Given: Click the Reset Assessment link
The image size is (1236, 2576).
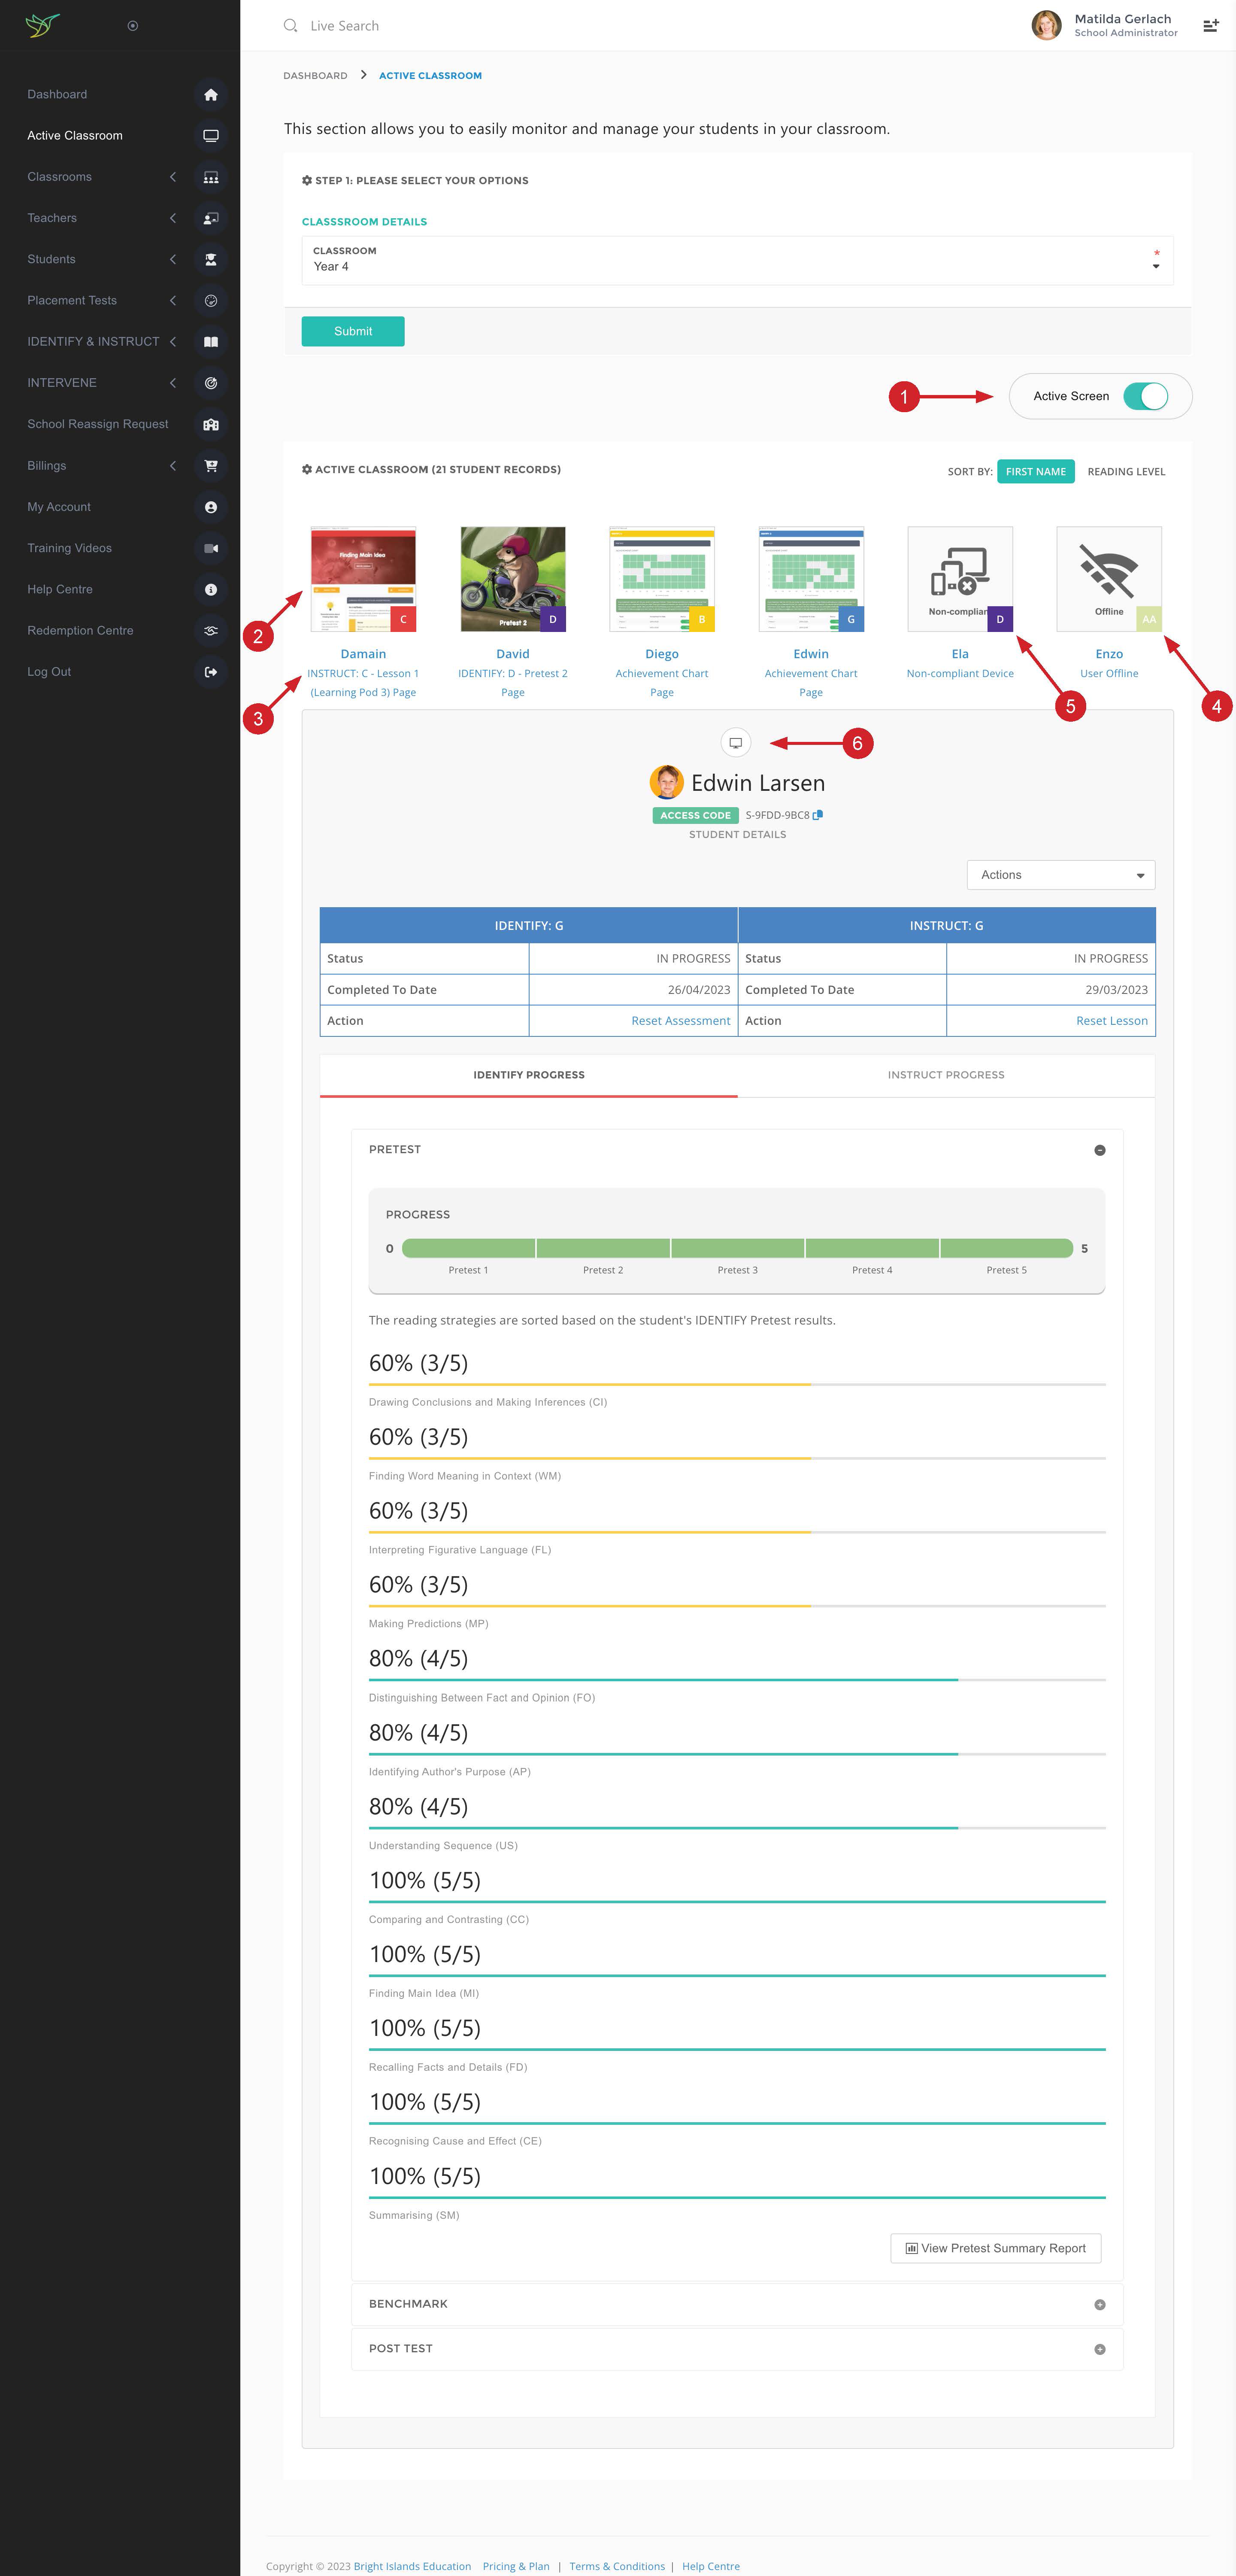Looking at the screenshot, I should [x=680, y=1021].
